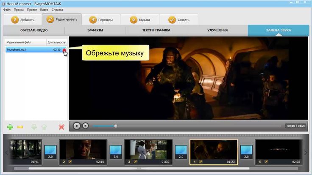Open the ОБРЕЗАТЬ ВИДЕО sub-tab
The width and height of the screenshot is (312, 175).
point(34,30)
